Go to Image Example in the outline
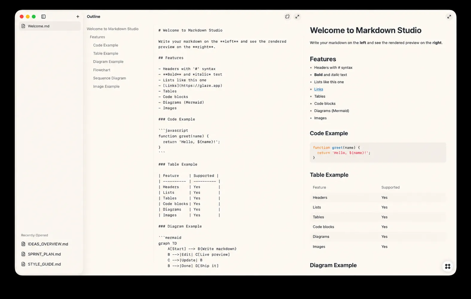Screen dimensions: 471x299 click(106, 86)
